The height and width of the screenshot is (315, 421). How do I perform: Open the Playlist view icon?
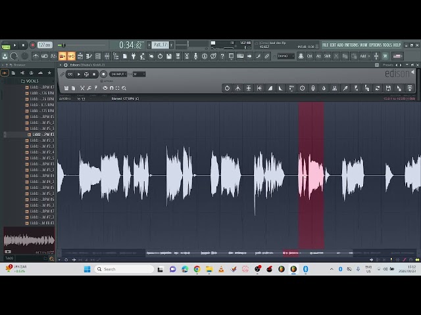pos(80,56)
